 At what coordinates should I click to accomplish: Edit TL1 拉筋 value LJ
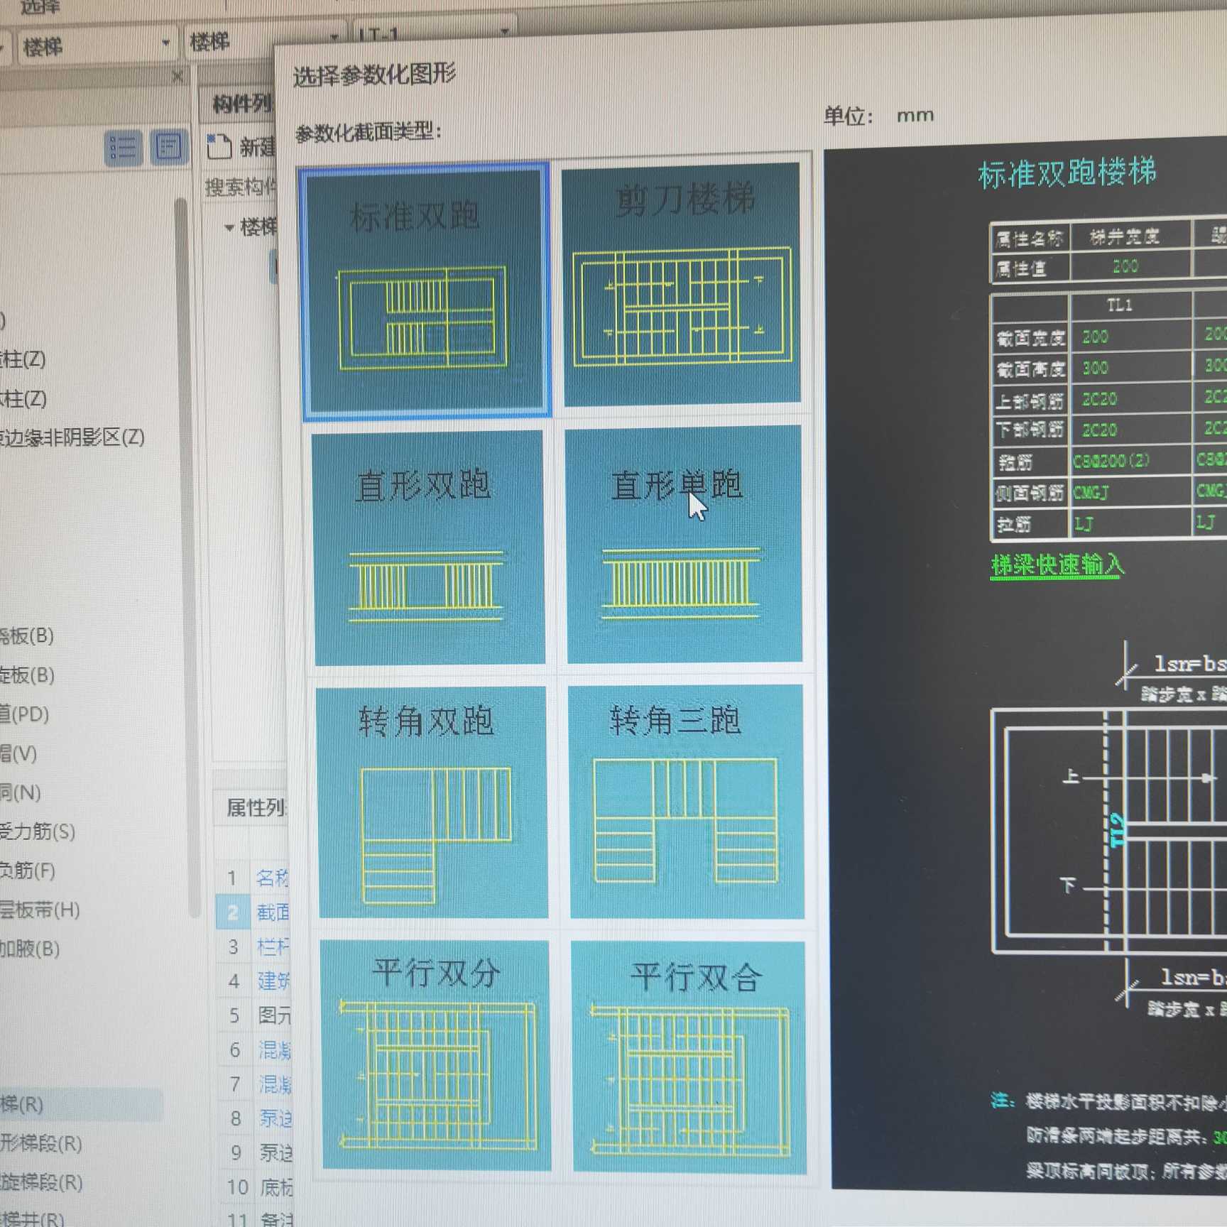(1084, 524)
